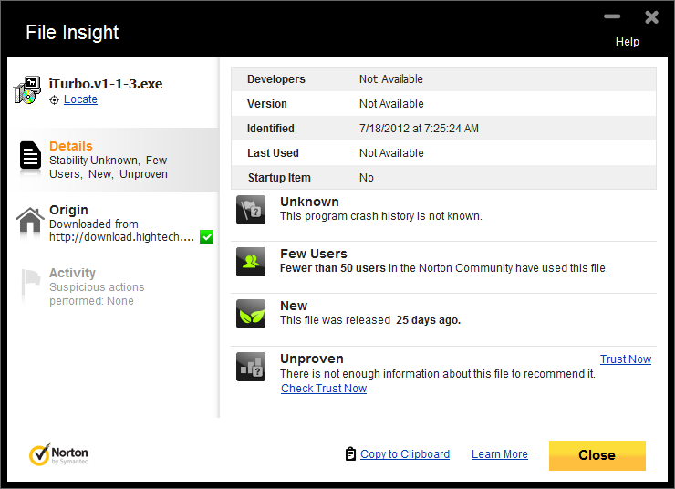This screenshot has width=675, height=489.
Task: Click the clipboard icon near Copy to Clipboard
Action: 350,454
